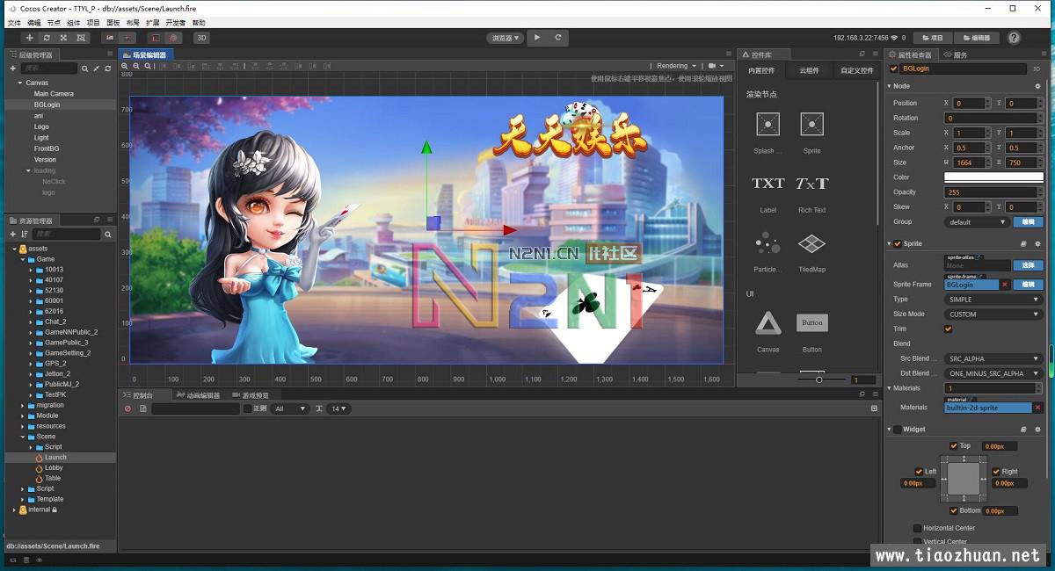Viewport: 1055px width, 571px height.
Task: Adjust the control library zoom slider
Action: (x=819, y=379)
